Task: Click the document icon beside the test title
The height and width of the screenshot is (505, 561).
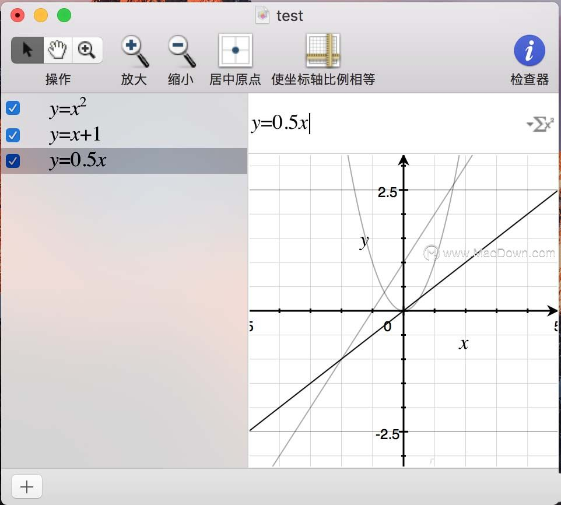Action: (262, 16)
